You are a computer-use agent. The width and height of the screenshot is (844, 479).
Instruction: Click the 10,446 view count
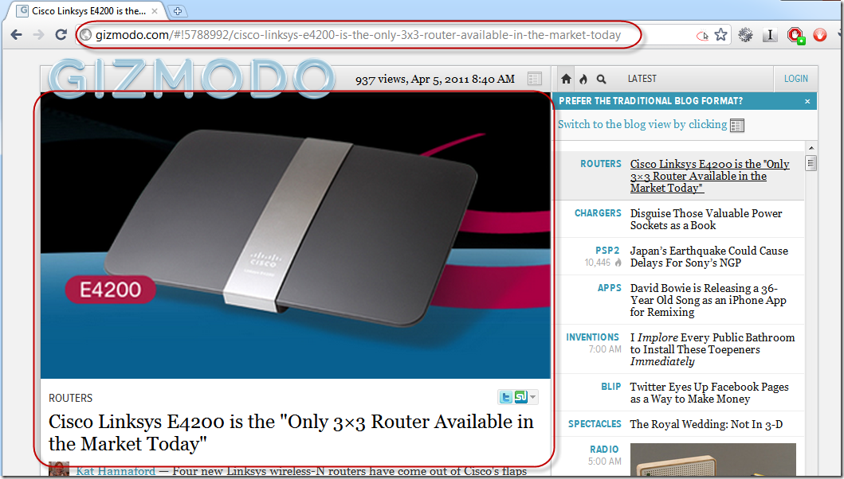coord(598,263)
